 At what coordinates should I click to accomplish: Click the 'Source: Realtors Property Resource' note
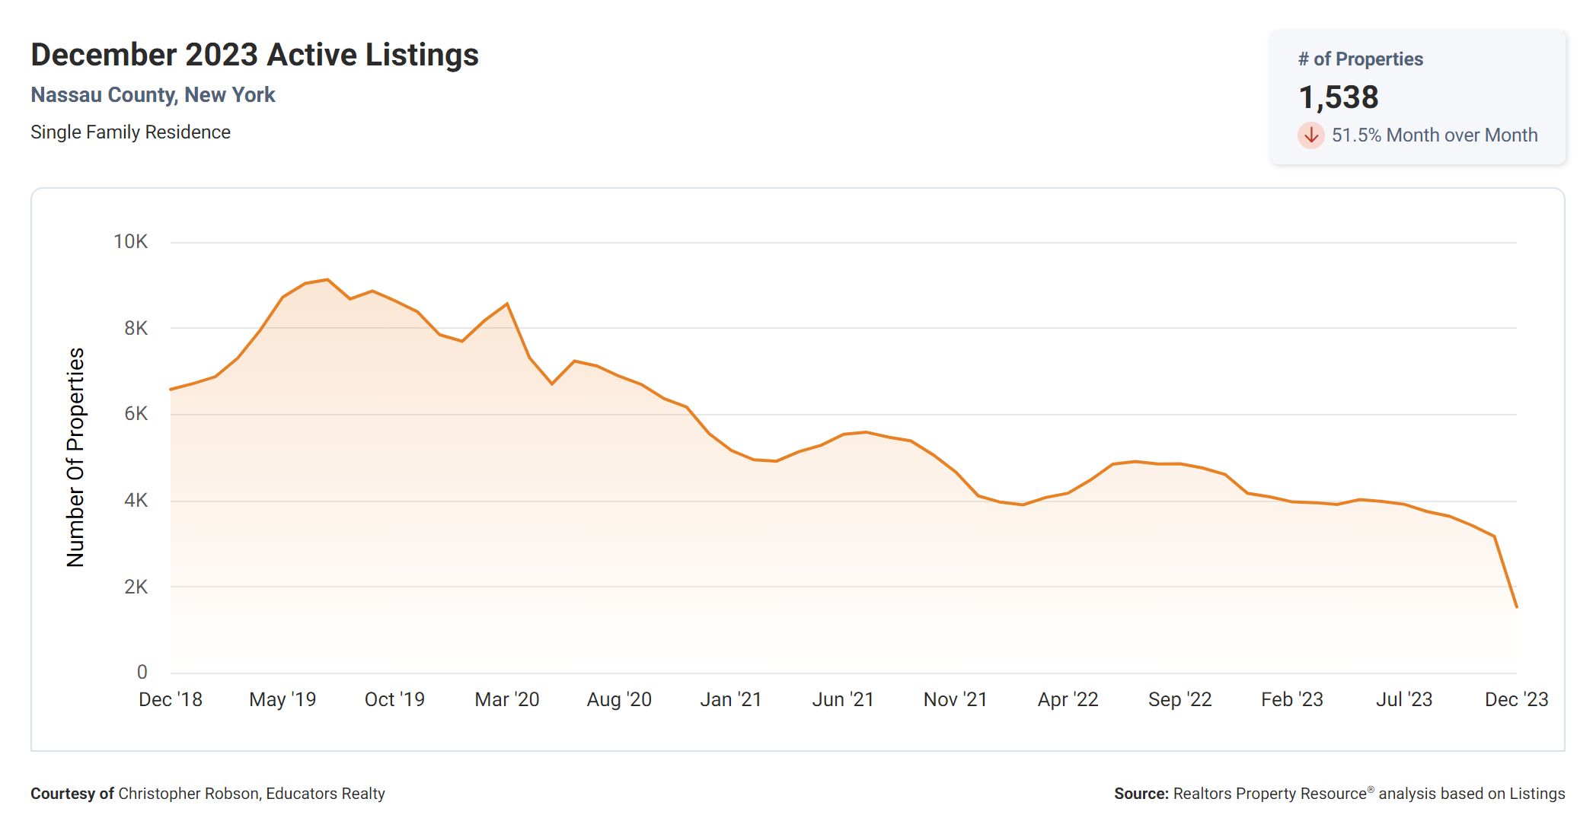pyautogui.click(x=1339, y=794)
